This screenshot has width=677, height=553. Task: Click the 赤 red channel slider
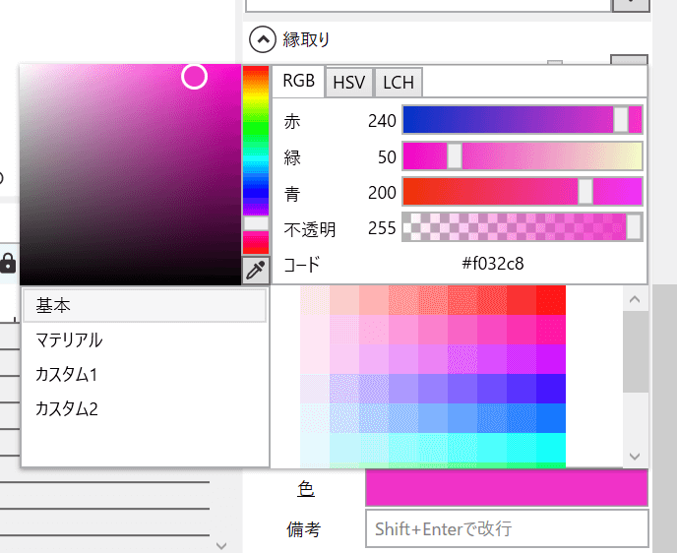(522, 120)
